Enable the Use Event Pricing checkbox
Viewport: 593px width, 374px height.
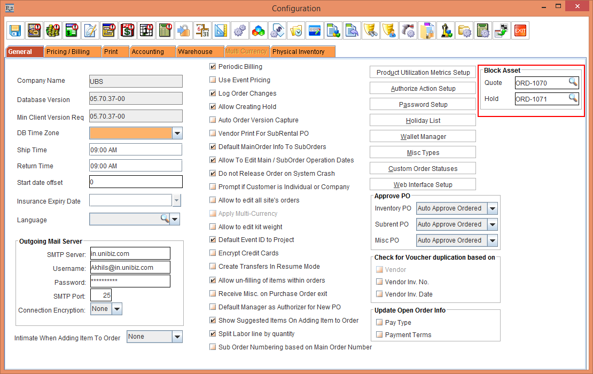click(x=213, y=80)
